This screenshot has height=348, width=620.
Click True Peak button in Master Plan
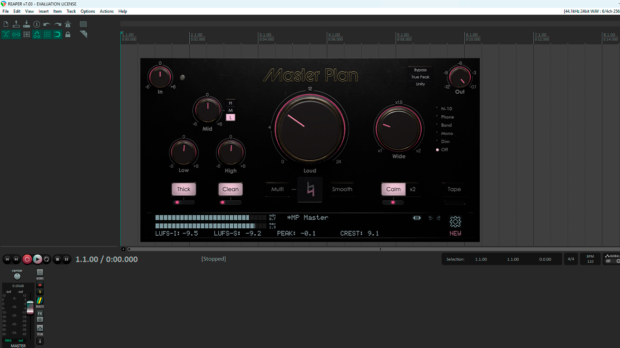[x=420, y=77]
